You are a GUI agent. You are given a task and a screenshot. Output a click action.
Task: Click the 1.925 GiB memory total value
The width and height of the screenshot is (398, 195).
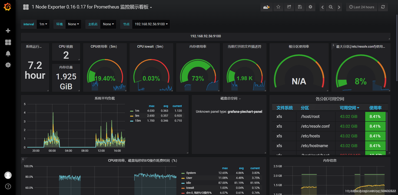click(x=66, y=81)
